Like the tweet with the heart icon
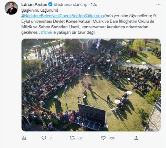This screenshot has height=148, width=166. [x=103, y=138]
